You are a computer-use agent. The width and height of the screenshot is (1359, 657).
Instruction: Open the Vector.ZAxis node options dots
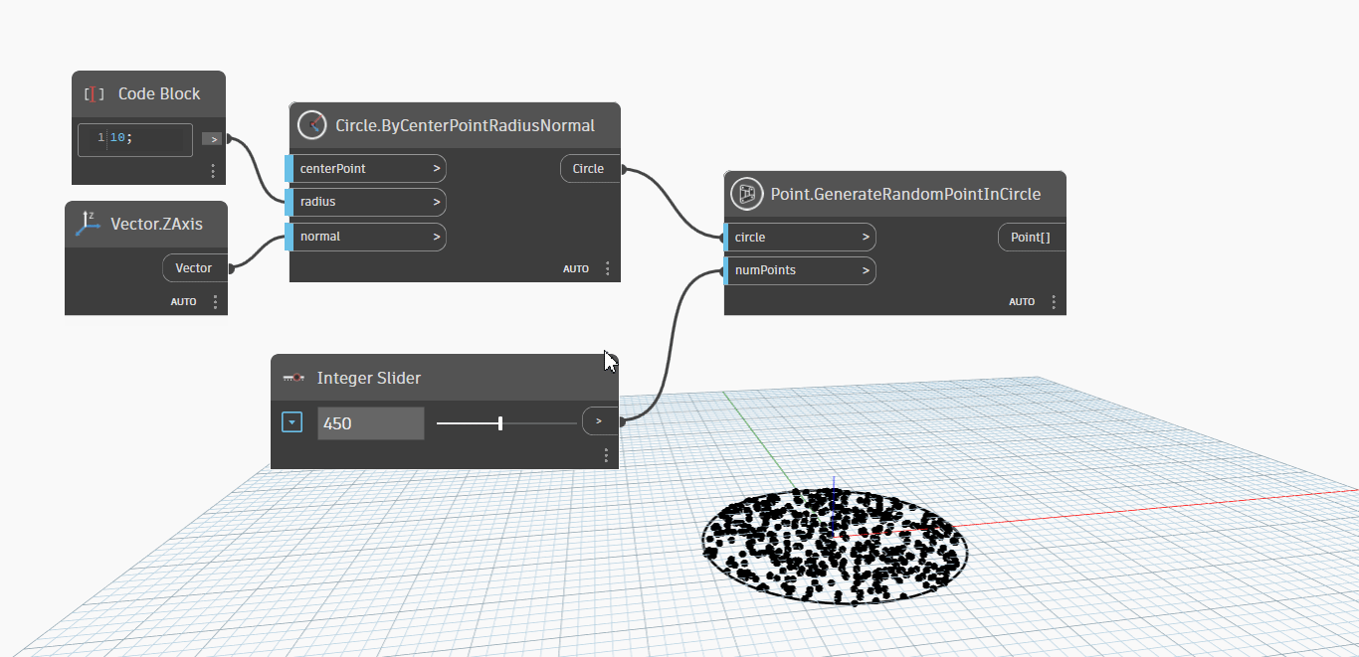click(215, 301)
